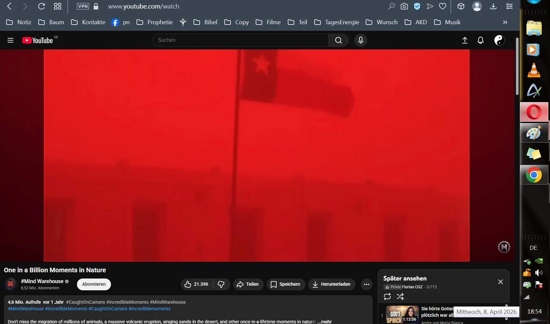Open the Baum bookmark folder

pyautogui.click(x=51, y=22)
